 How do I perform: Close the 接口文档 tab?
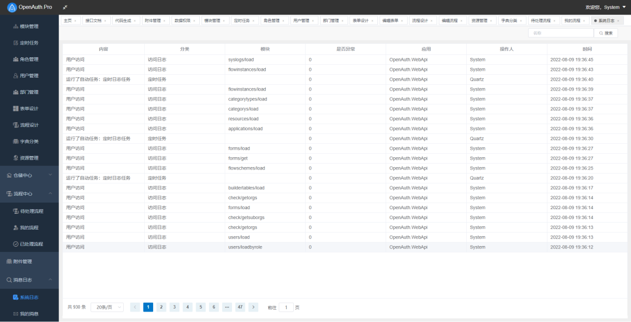(105, 20)
